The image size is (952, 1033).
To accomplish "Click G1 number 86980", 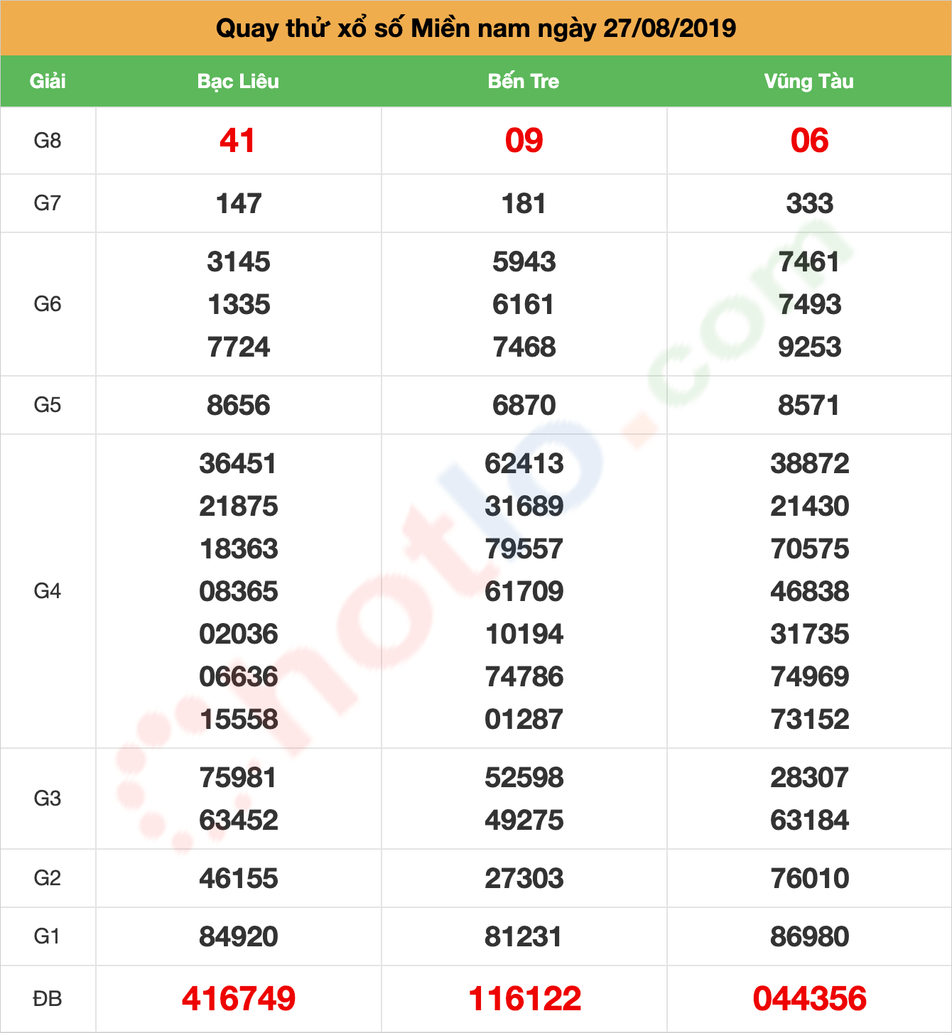I will (810, 937).
